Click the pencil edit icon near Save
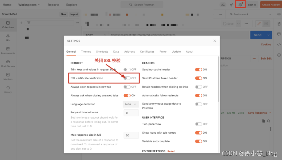The width and height of the screenshot is (282, 160). pos(259,24)
